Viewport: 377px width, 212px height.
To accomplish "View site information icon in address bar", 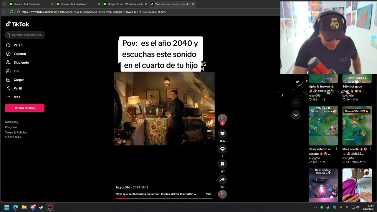I will (x=18, y=12).
